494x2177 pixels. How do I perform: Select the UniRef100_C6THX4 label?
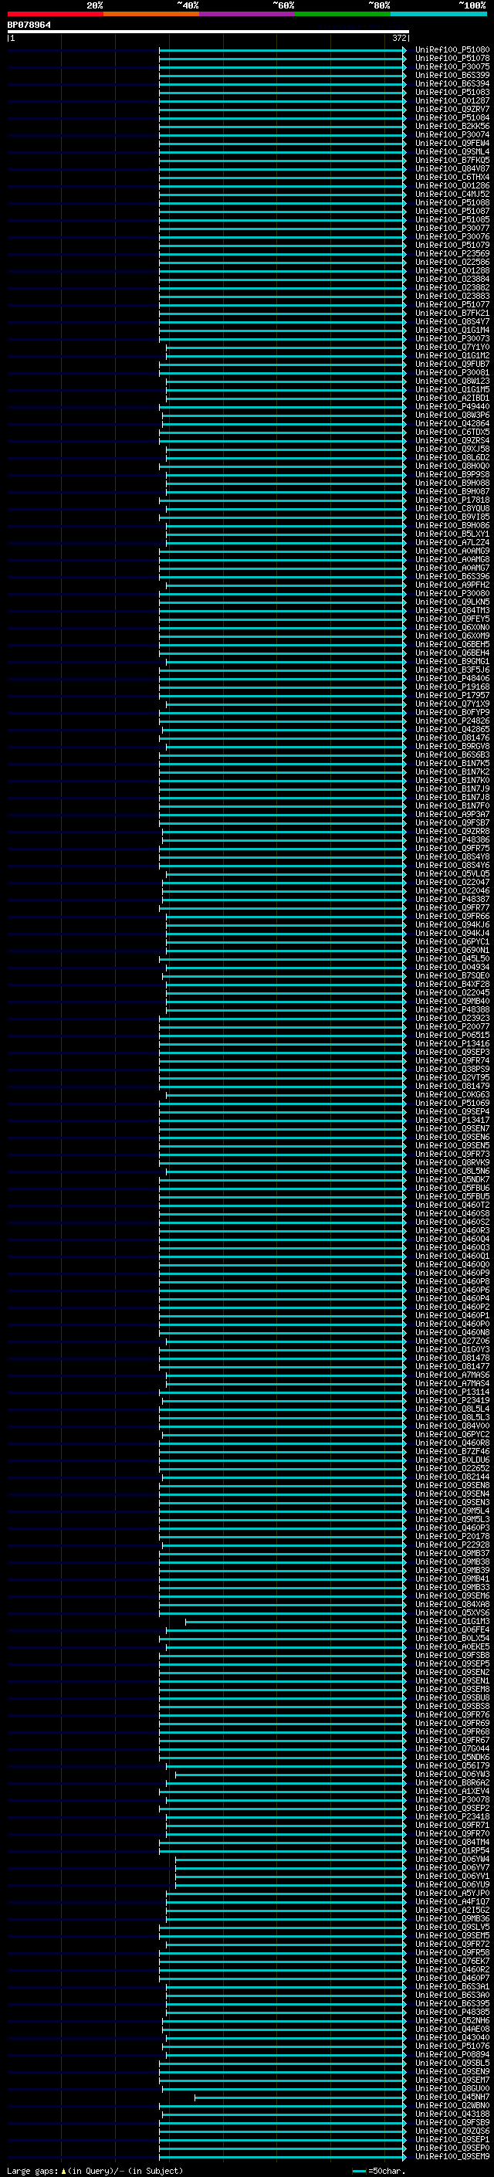(452, 177)
